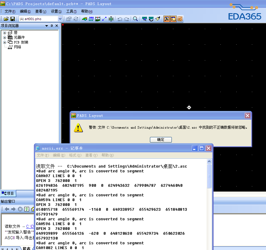Open the Drafting toolbar icon
Image resolution: width=266 pixels, height=250 pixels.
pyautogui.click(x=85, y=19)
